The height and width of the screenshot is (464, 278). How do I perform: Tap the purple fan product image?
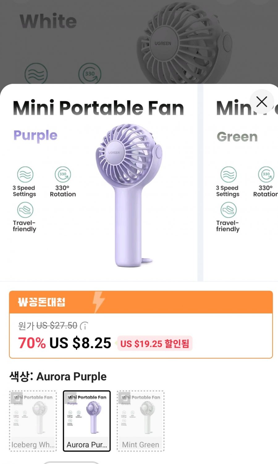tap(129, 195)
